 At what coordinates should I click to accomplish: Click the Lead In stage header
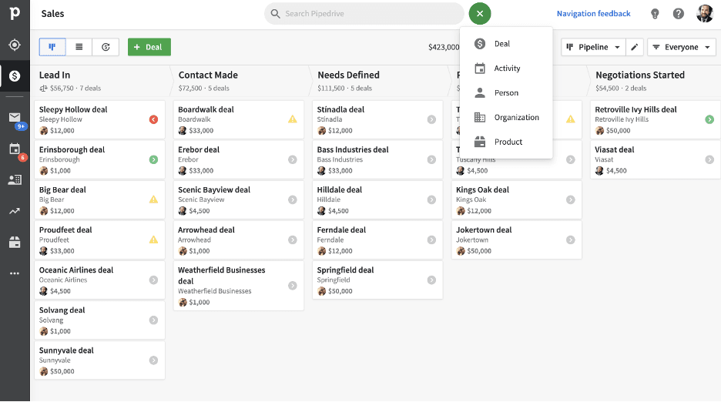point(55,75)
